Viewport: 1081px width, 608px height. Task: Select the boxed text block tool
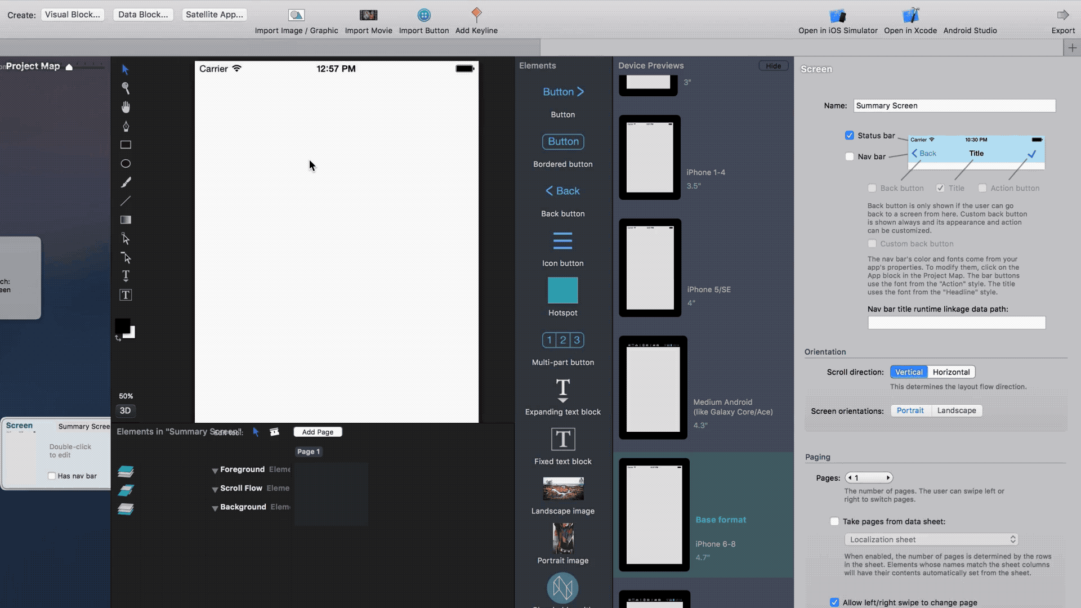(126, 295)
